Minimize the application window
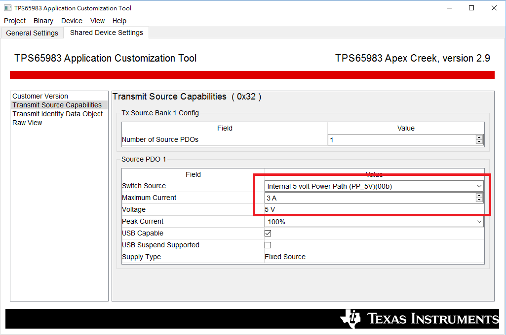 [x=449, y=8]
